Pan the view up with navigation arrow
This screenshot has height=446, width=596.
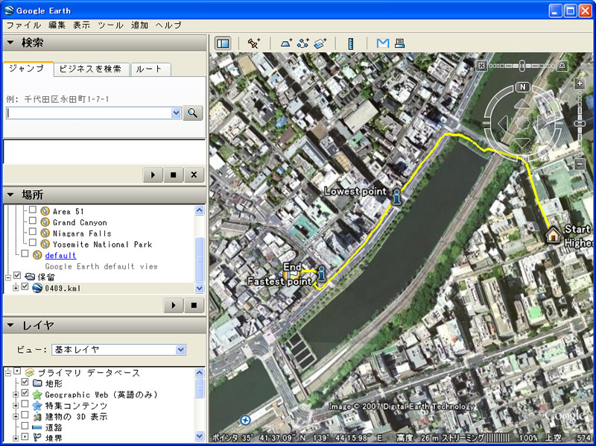pos(523,103)
